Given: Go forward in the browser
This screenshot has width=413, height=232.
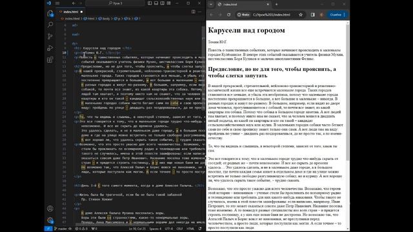Looking at the screenshot, I should pos(220,15).
